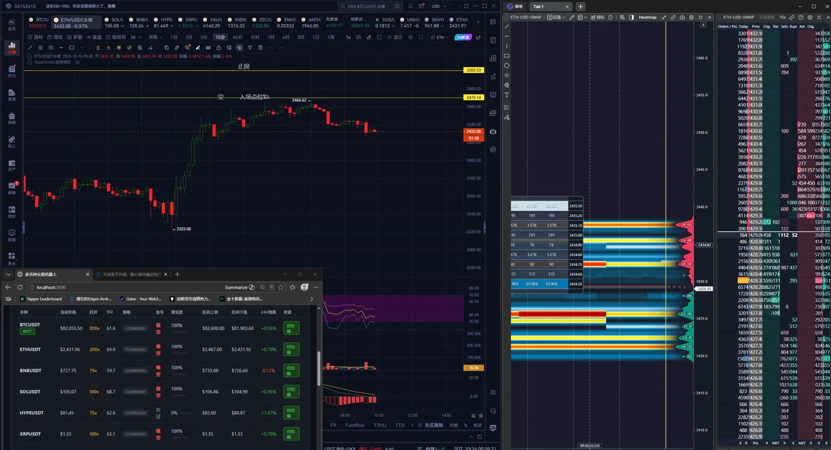
Task: Toggle the half-filled contrast icon in heatmap toolbar
Action: [x=631, y=17]
